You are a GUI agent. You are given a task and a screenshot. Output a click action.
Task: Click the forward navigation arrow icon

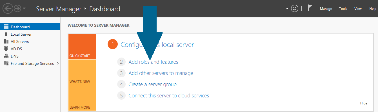[17, 9]
